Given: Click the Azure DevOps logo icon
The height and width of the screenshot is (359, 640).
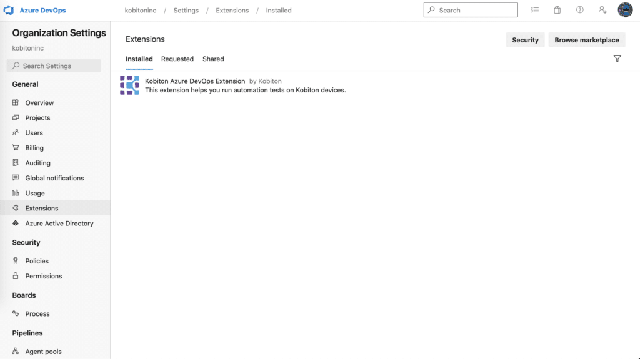Looking at the screenshot, I should [9, 10].
